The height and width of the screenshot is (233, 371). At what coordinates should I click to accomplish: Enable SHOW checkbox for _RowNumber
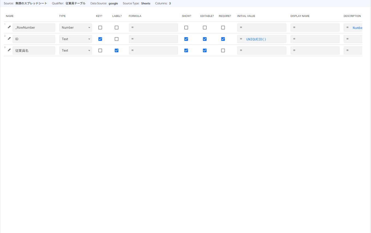coord(186,28)
